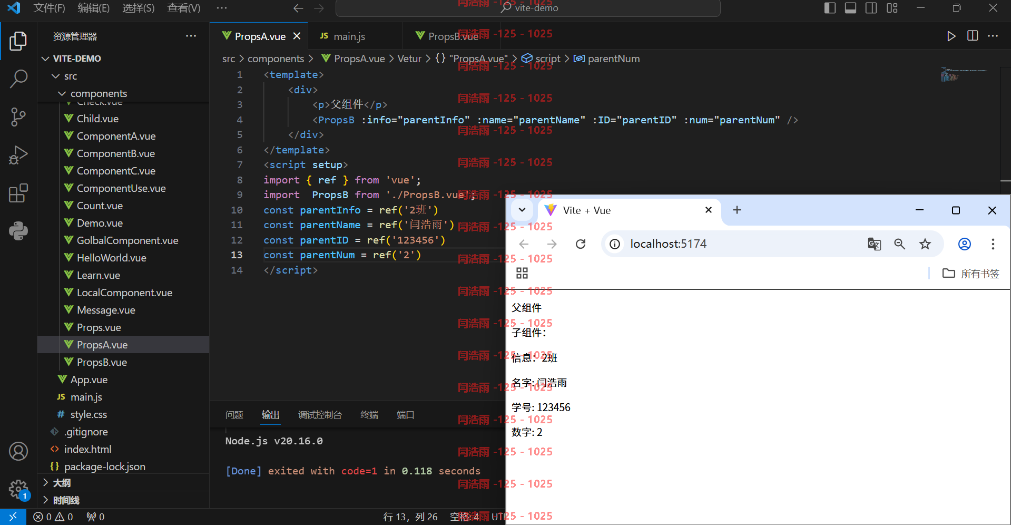The width and height of the screenshot is (1011, 525).
Task: Run the code with the play button
Action: tap(951, 36)
